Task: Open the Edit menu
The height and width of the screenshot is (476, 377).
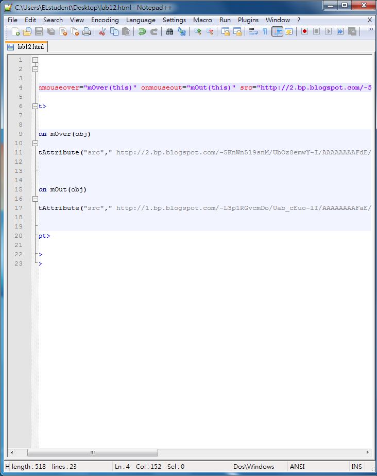Action: 30,20
